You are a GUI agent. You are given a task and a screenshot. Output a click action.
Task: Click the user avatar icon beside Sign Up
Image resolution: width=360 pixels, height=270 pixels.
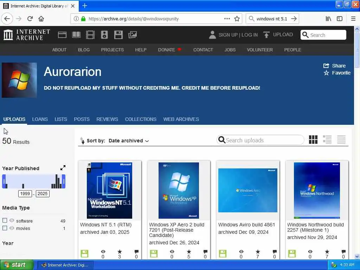click(x=212, y=35)
